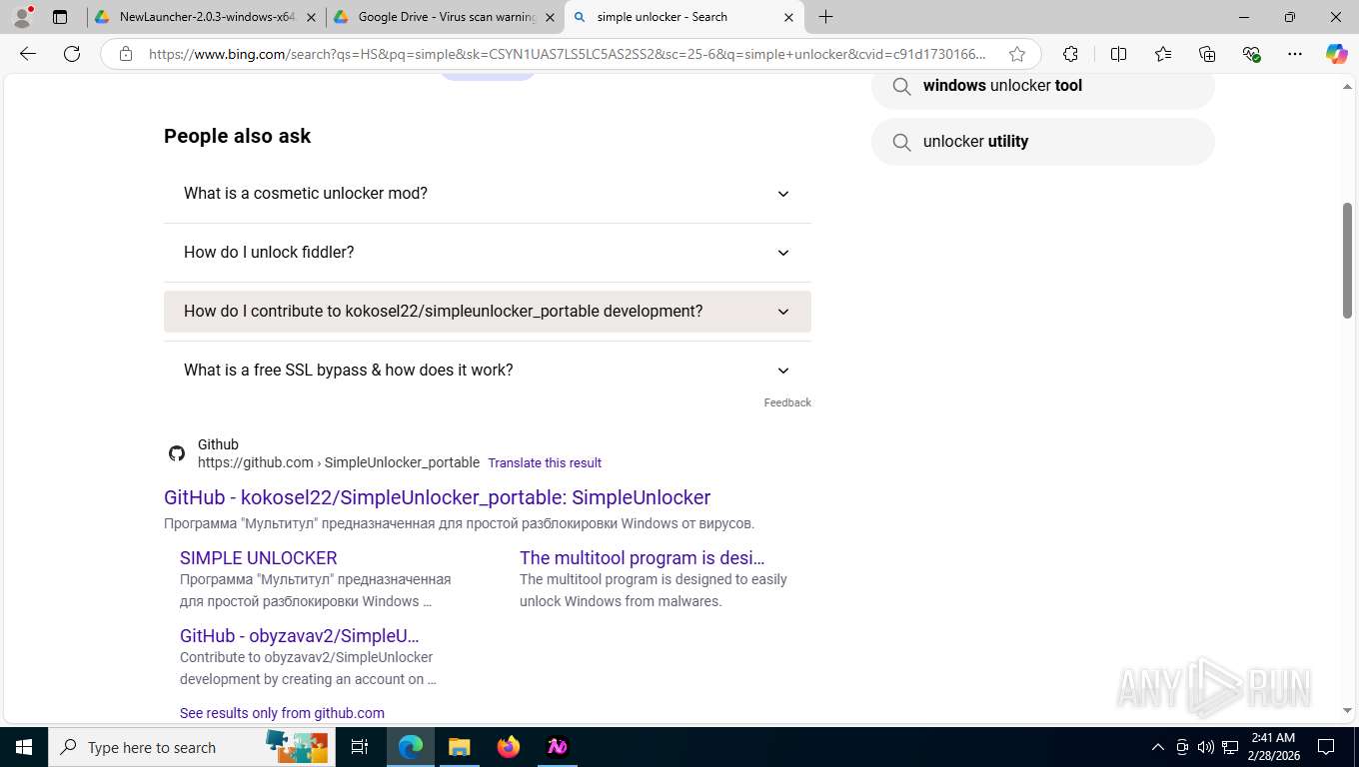Click the scrollbar down arrow
Image resolution: width=1359 pixels, height=767 pixels.
[1347, 710]
